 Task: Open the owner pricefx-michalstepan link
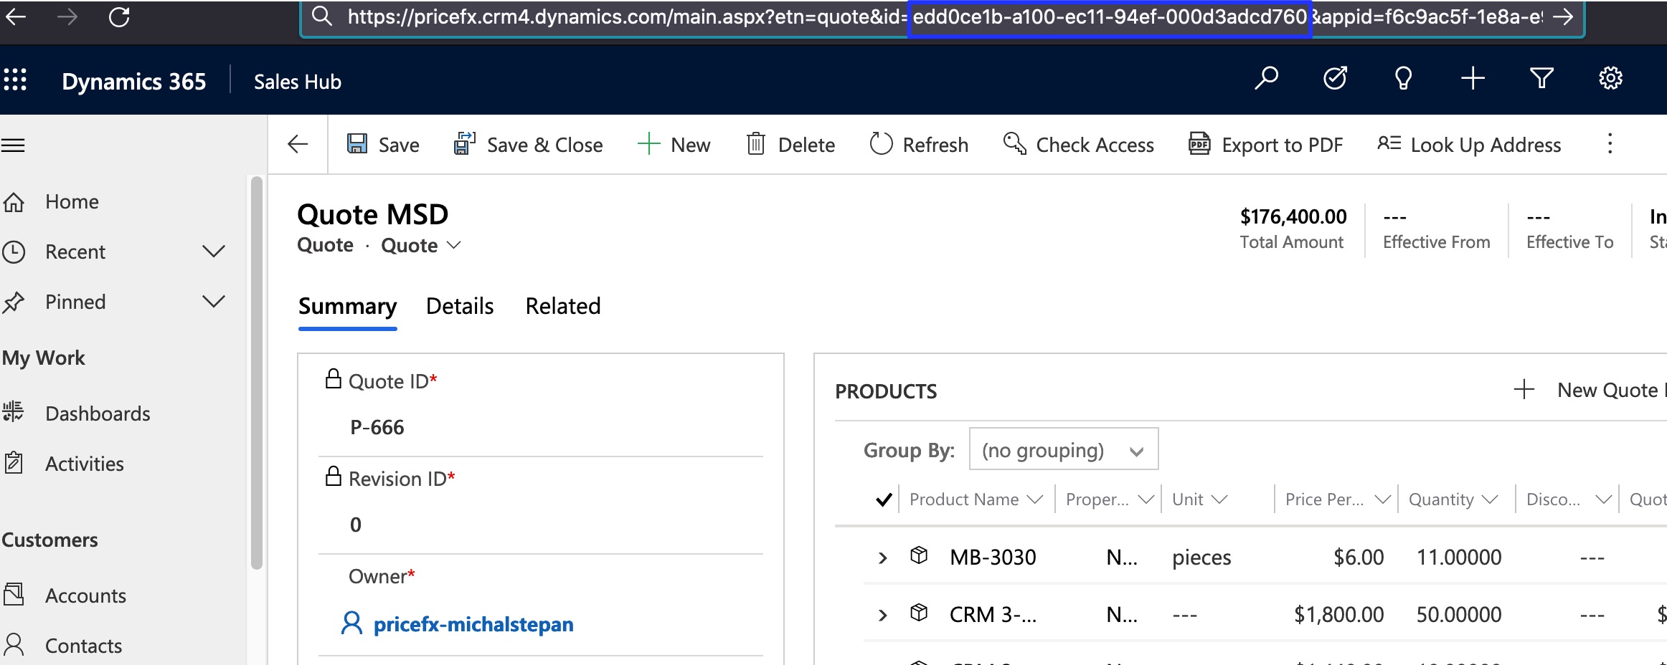click(x=473, y=624)
